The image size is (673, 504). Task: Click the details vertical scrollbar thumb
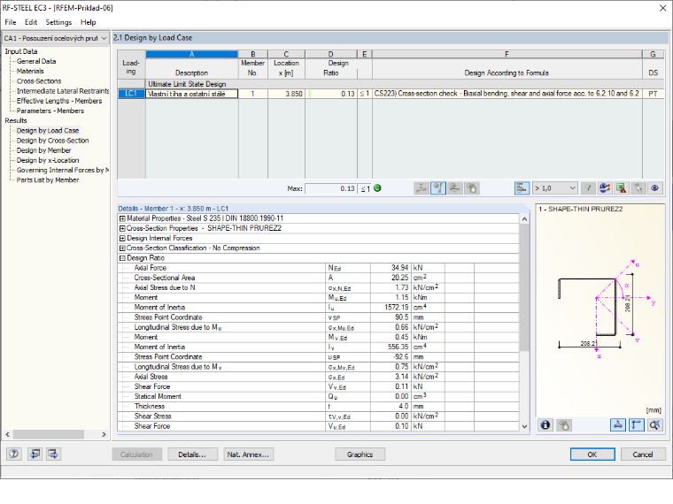pyautogui.click(x=524, y=287)
